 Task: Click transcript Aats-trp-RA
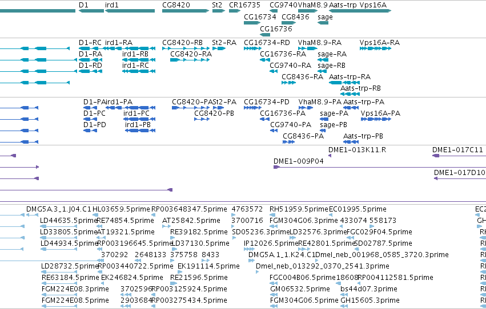(x=350, y=77)
